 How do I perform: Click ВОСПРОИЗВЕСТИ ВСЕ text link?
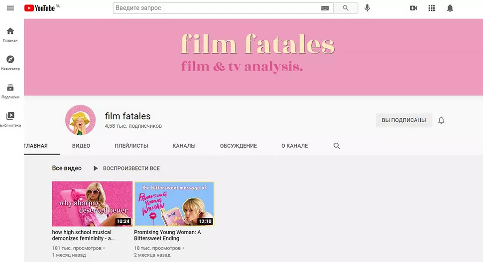point(131,169)
